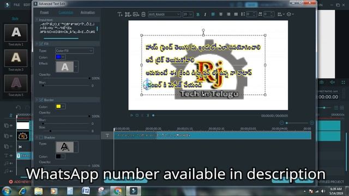Uncheck the Fill checkbox

(x=41, y=44)
